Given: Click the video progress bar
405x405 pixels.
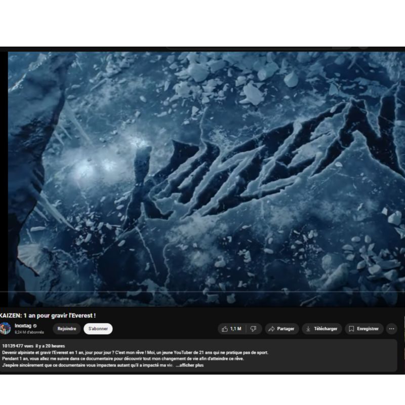Looking at the screenshot, I should [202, 292].
